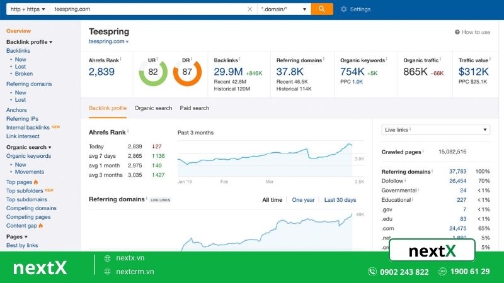Viewport: 504px width, 283px height.
Task: Open Backlinks in the sidebar
Action: point(18,51)
